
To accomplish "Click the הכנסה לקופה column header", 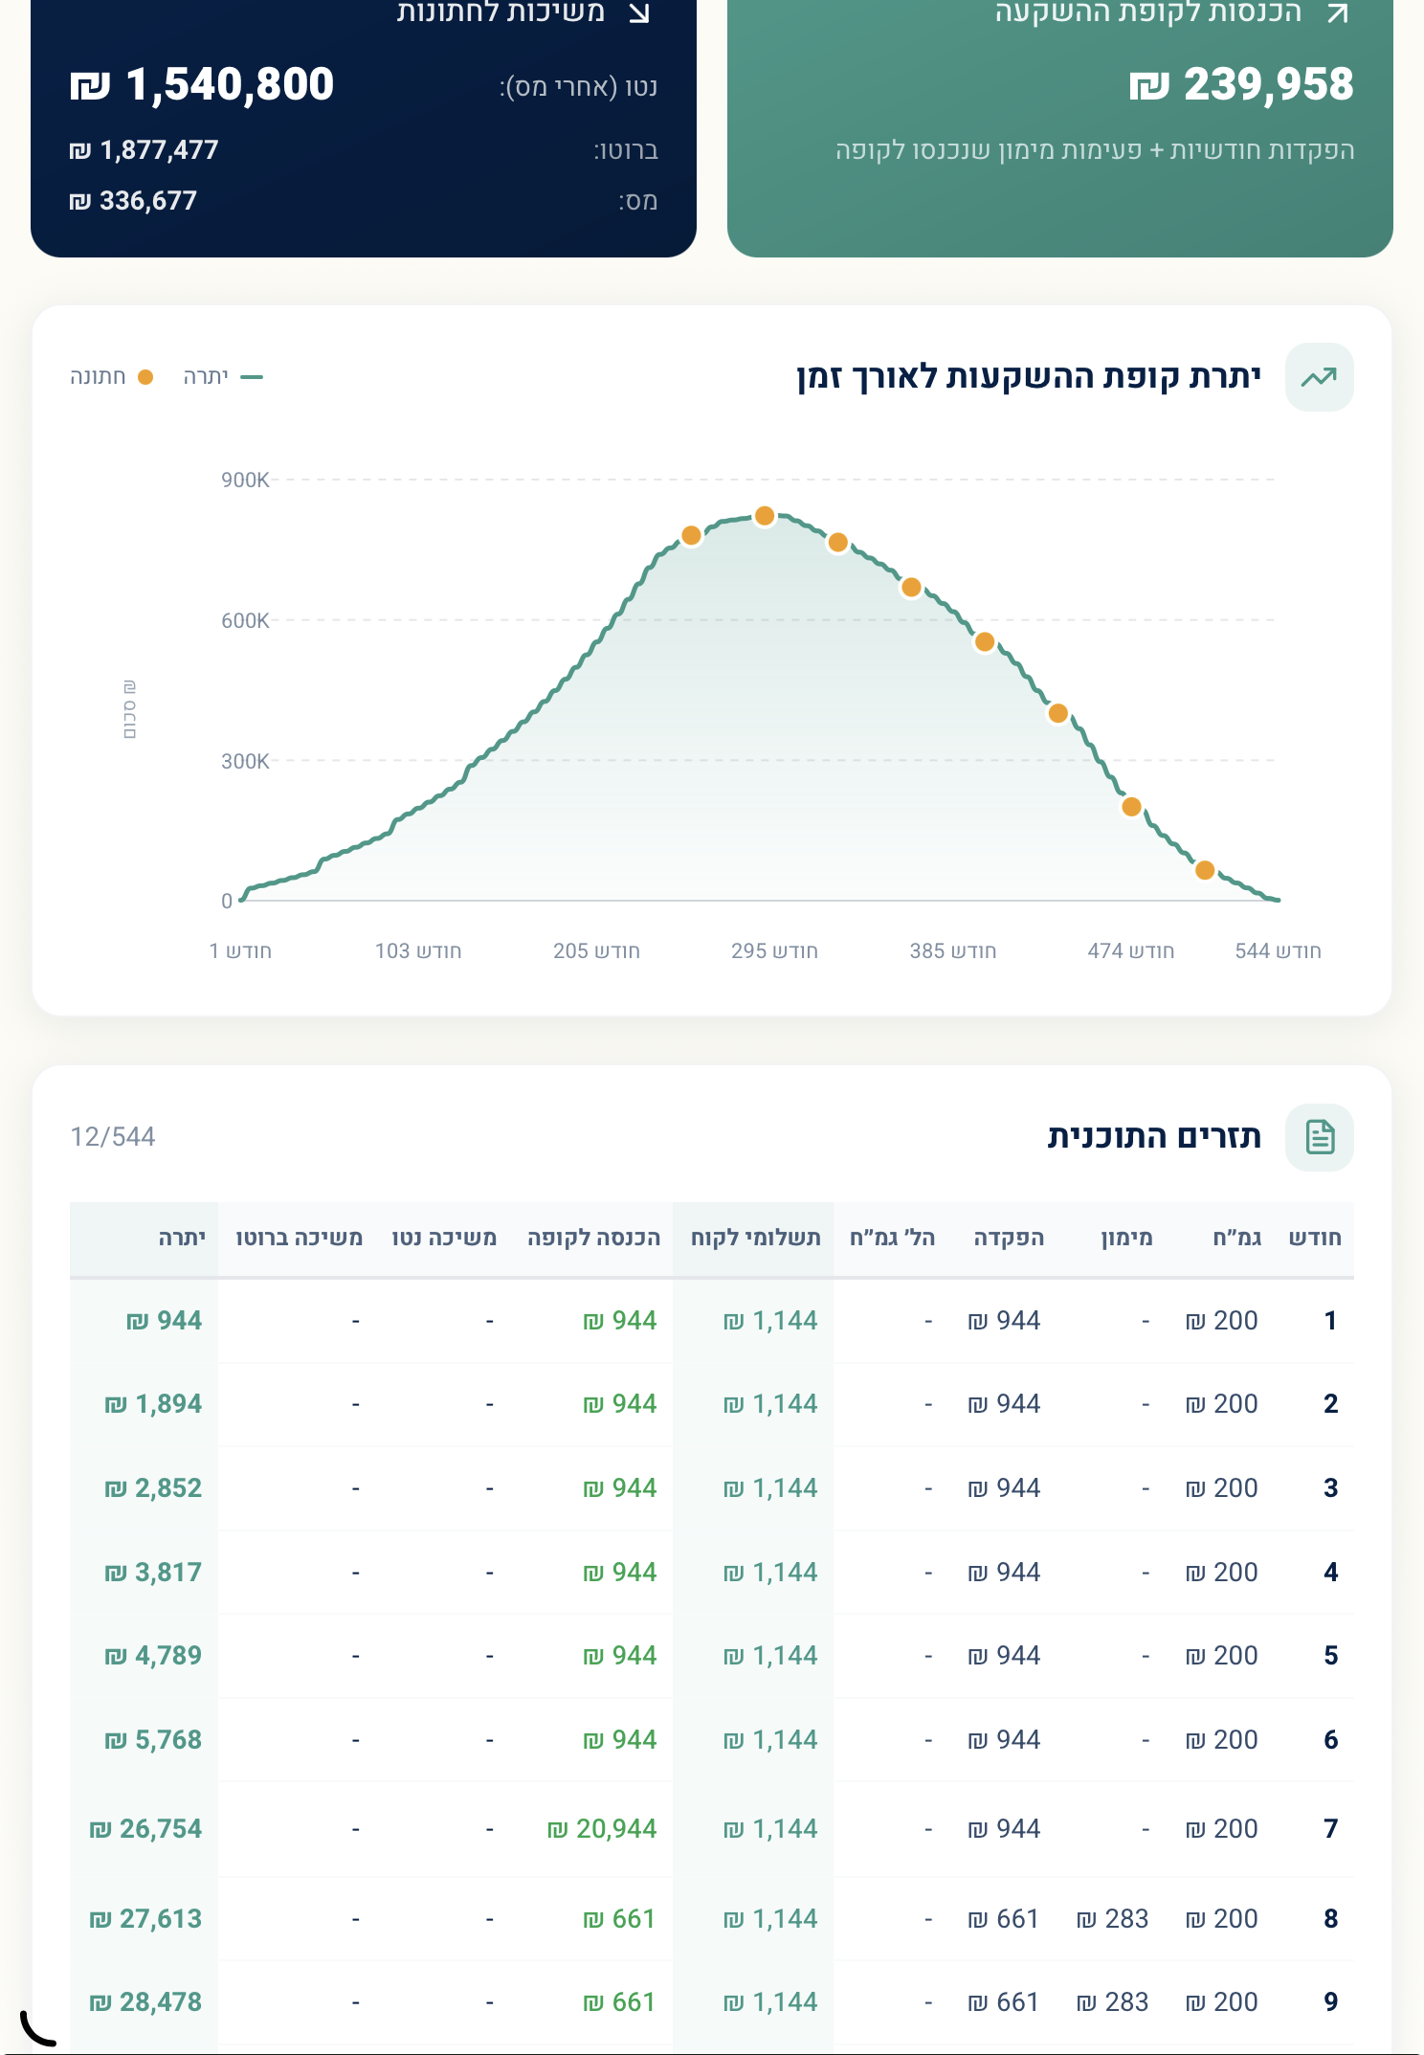I will (593, 1238).
